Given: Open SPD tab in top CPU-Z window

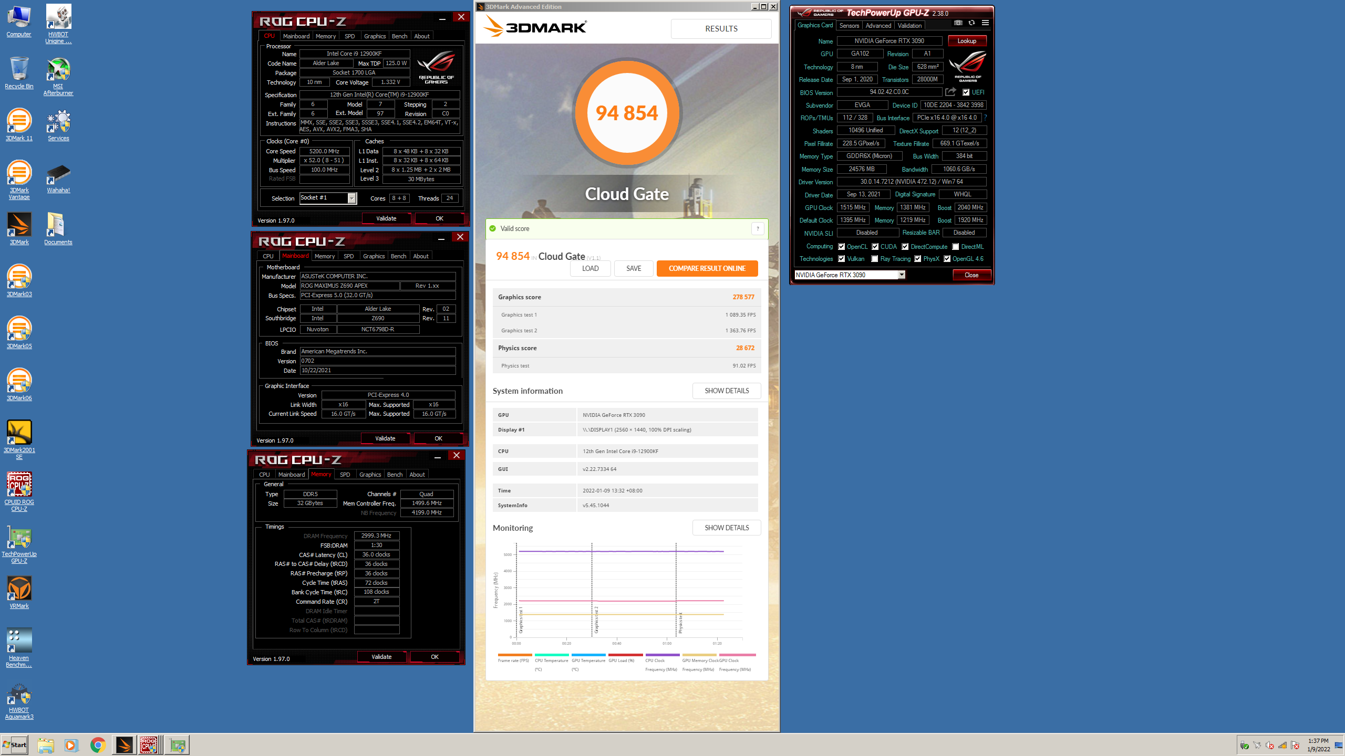Looking at the screenshot, I should (x=349, y=36).
